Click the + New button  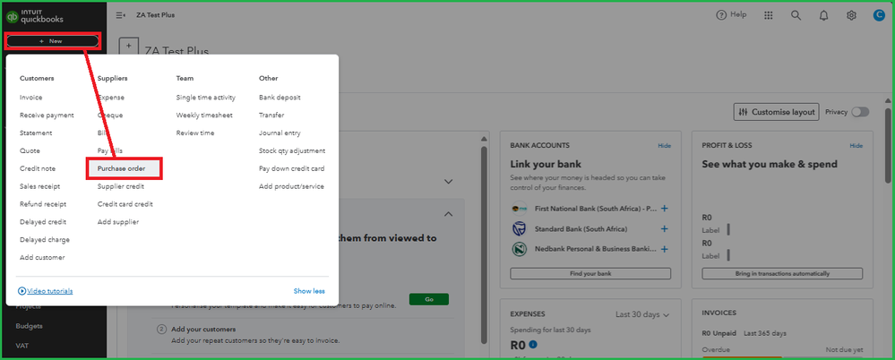[x=52, y=41]
